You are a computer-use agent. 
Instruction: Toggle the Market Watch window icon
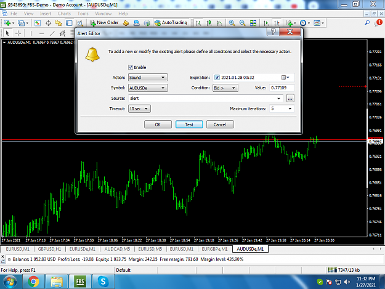pos(38,23)
